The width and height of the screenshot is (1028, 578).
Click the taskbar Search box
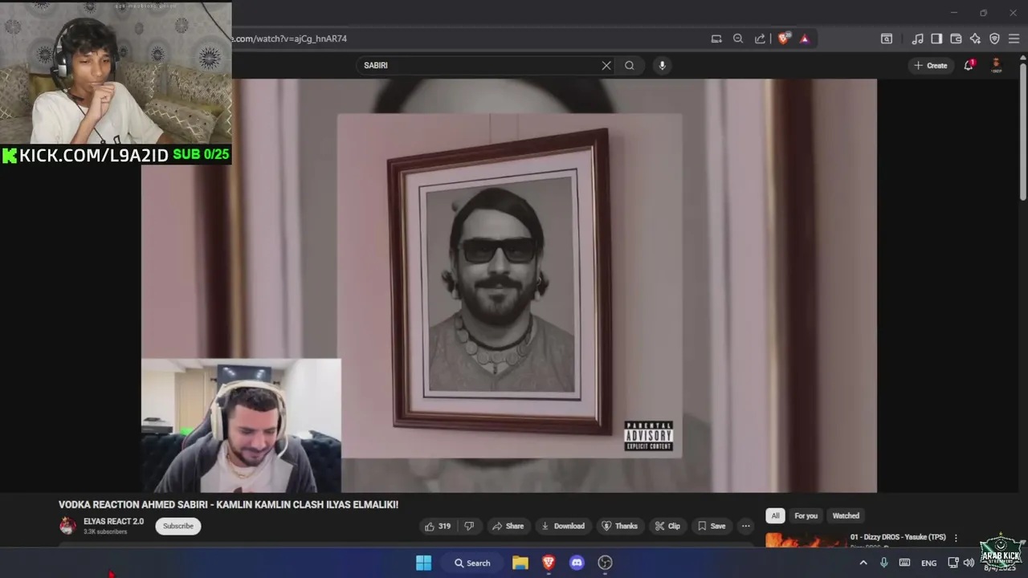tap(472, 563)
